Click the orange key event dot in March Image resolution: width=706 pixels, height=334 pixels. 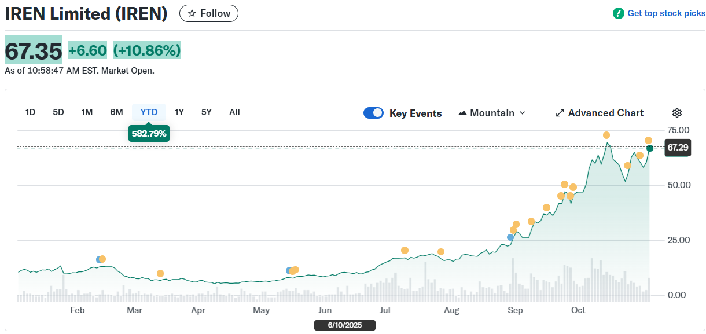coord(160,273)
